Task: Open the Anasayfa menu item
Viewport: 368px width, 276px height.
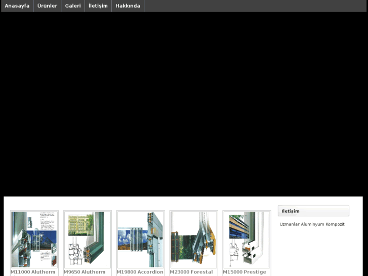Action: pyautogui.click(x=17, y=6)
